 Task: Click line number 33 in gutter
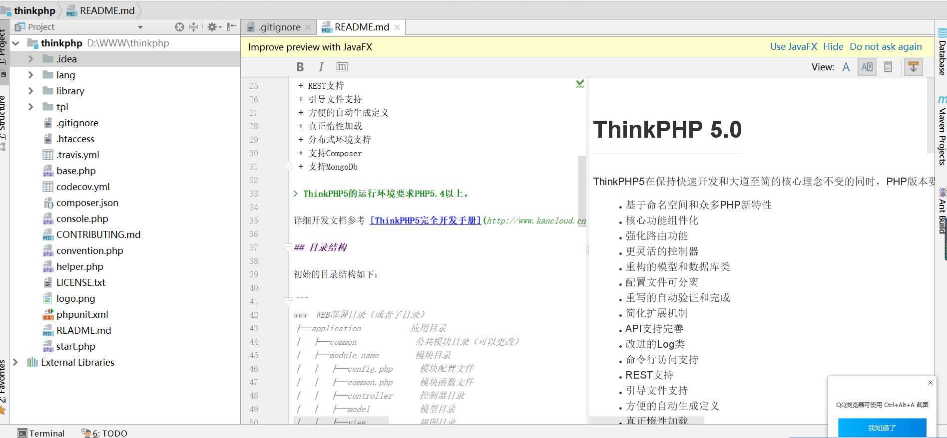(254, 194)
